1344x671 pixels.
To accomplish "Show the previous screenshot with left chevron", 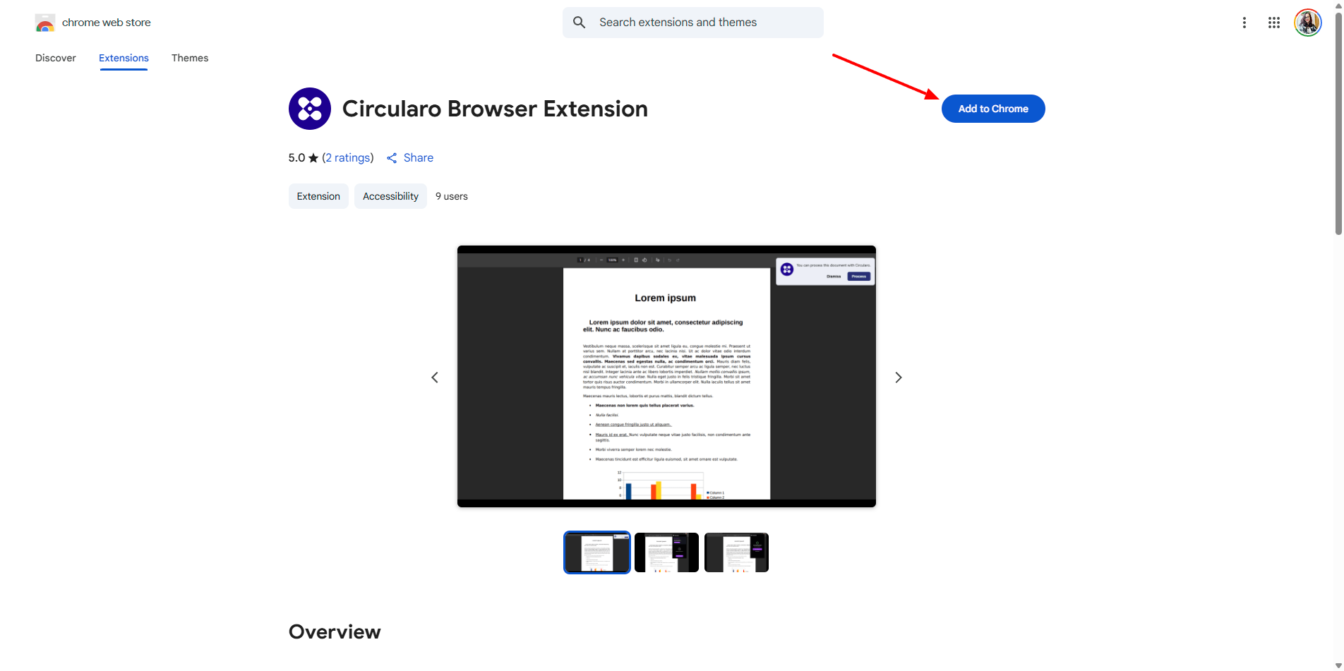I will point(435,377).
